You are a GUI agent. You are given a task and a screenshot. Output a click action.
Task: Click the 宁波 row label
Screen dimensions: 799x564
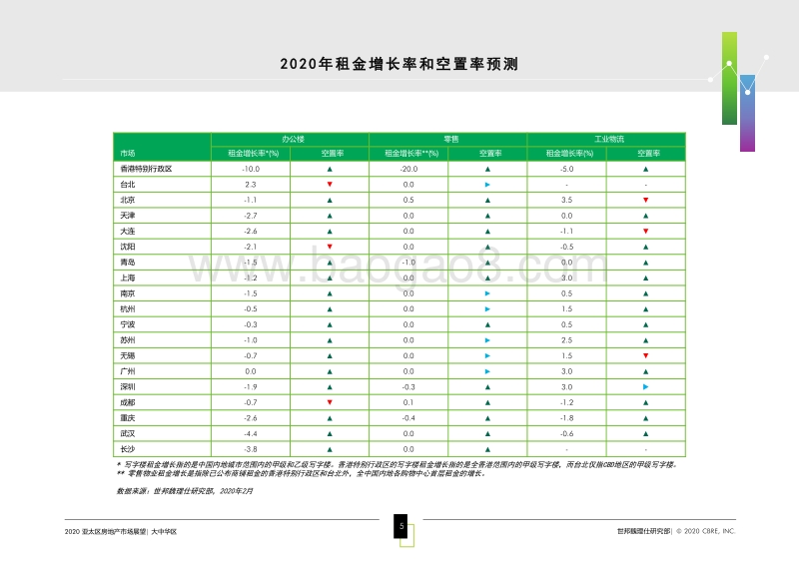click(128, 324)
